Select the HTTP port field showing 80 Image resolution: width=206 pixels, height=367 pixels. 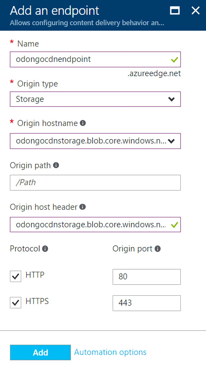[146, 277]
